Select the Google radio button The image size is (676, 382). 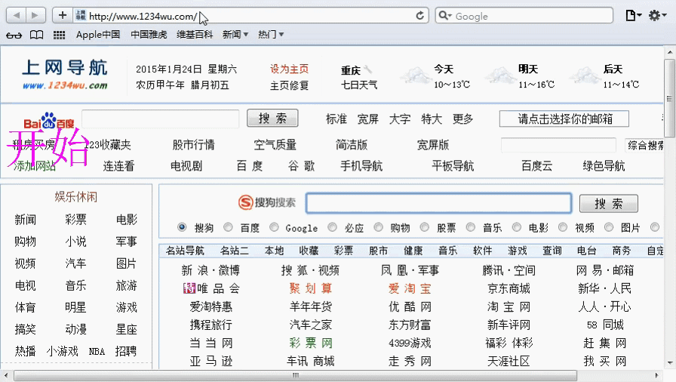(x=274, y=226)
